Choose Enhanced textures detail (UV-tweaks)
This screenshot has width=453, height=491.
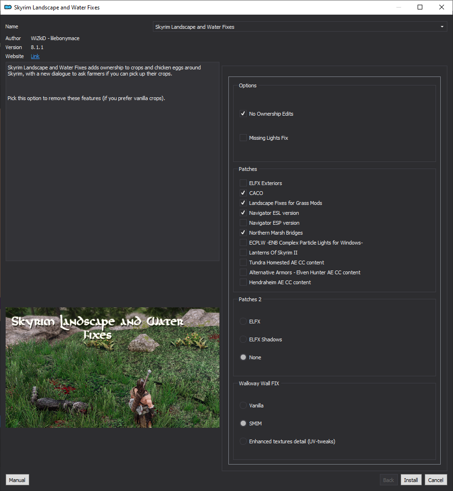tap(243, 441)
